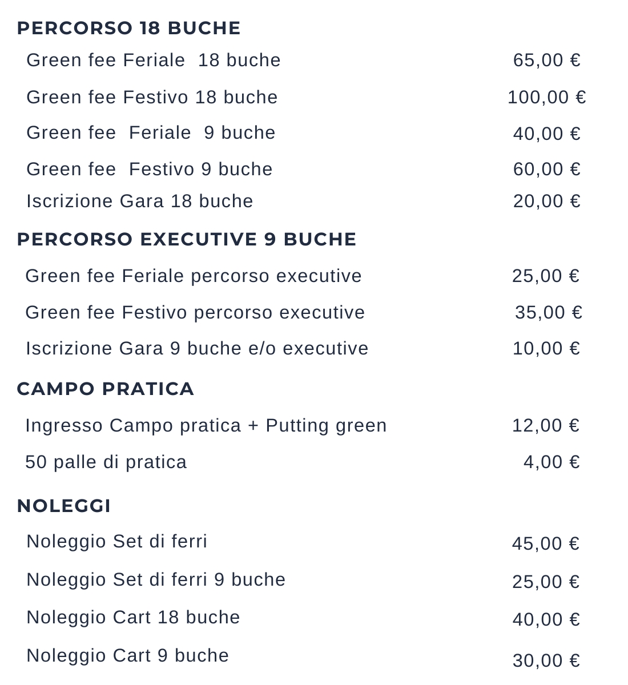Select Ingresso Campo pratica + Putting green
This screenshot has width=628, height=685.
[206, 425]
